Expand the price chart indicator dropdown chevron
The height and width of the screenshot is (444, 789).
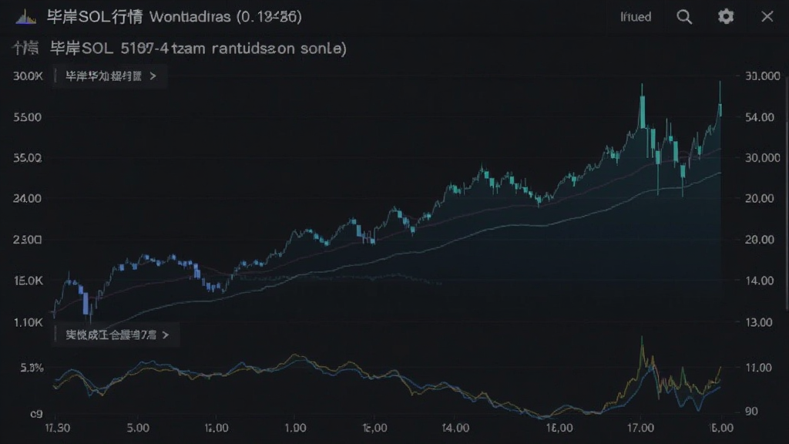tap(153, 76)
